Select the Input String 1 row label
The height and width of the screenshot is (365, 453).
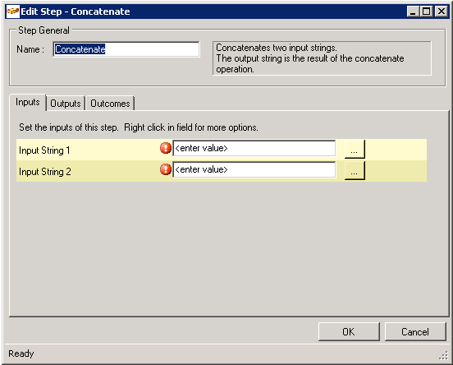[x=44, y=150]
